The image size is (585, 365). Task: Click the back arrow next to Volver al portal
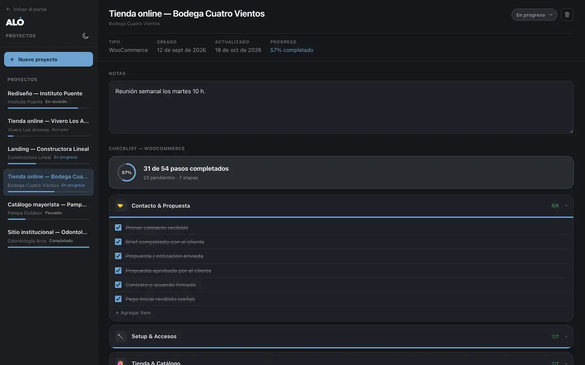8,9
